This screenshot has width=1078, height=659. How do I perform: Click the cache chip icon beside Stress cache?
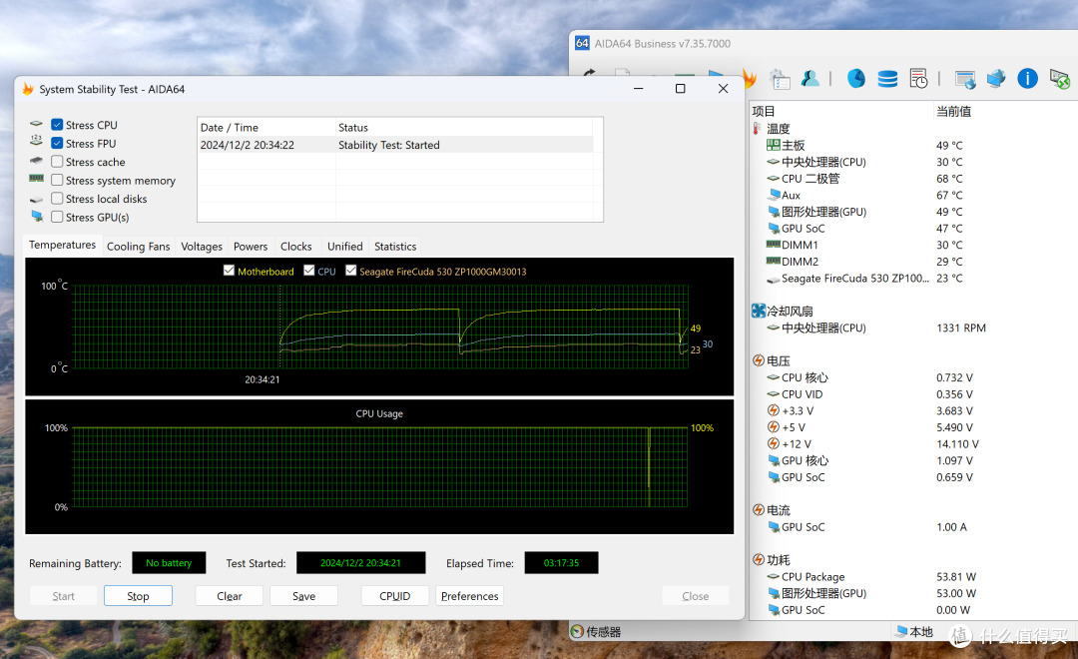click(x=37, y=161)
